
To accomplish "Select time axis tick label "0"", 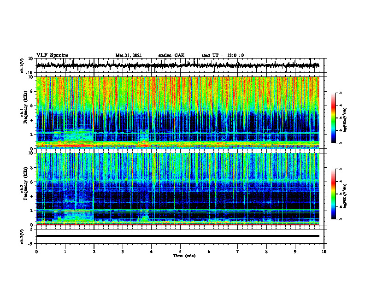I will 36,252.
